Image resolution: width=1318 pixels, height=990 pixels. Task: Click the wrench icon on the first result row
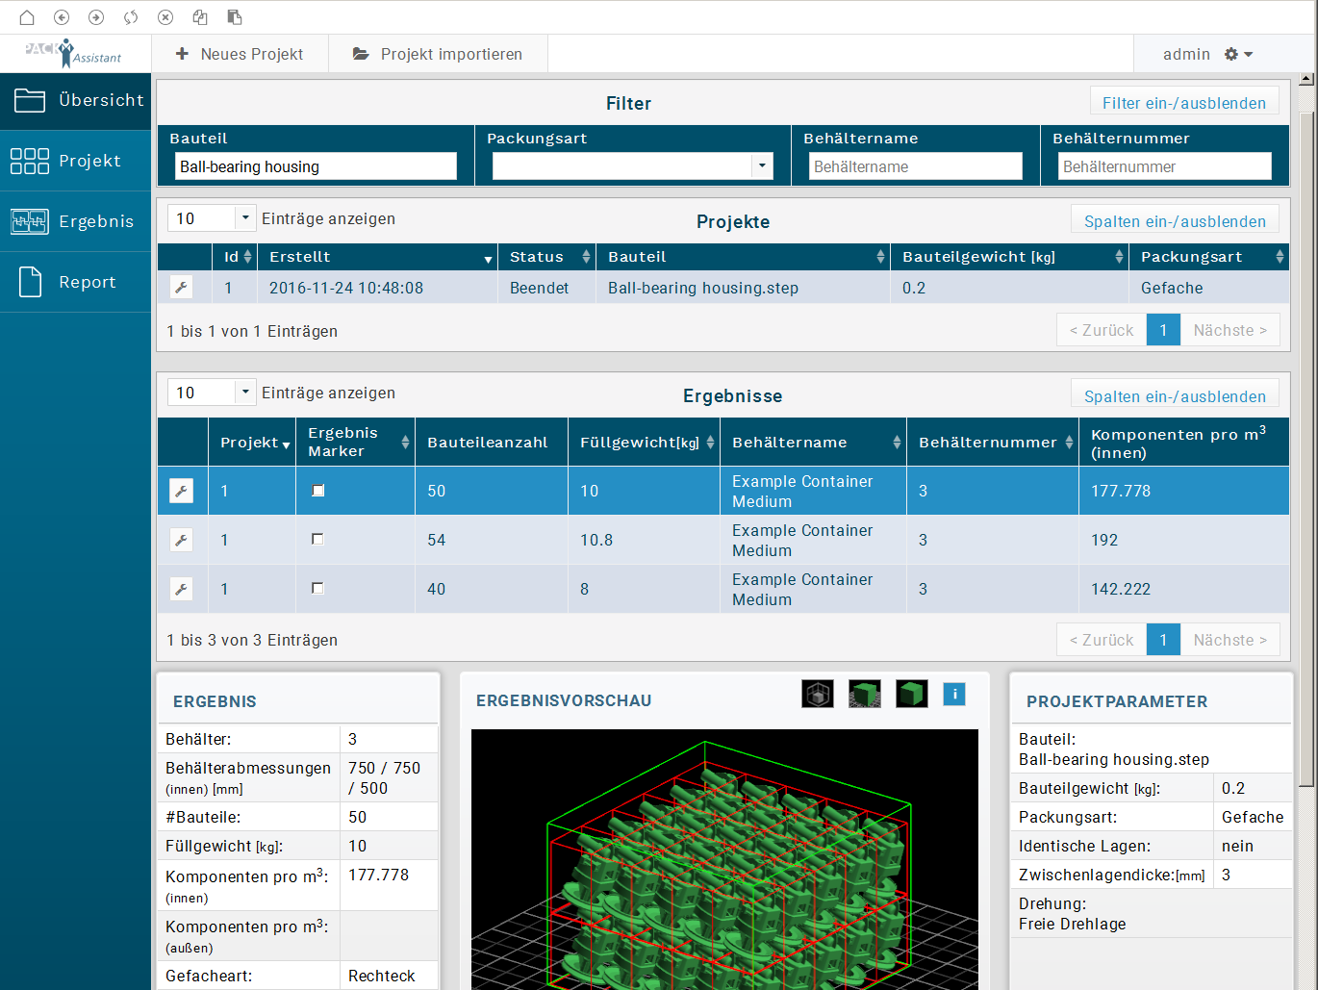(x=182, y=491)
